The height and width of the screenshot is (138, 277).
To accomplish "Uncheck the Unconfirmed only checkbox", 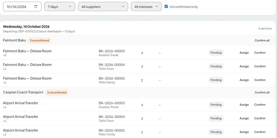I will coord(166,7).
